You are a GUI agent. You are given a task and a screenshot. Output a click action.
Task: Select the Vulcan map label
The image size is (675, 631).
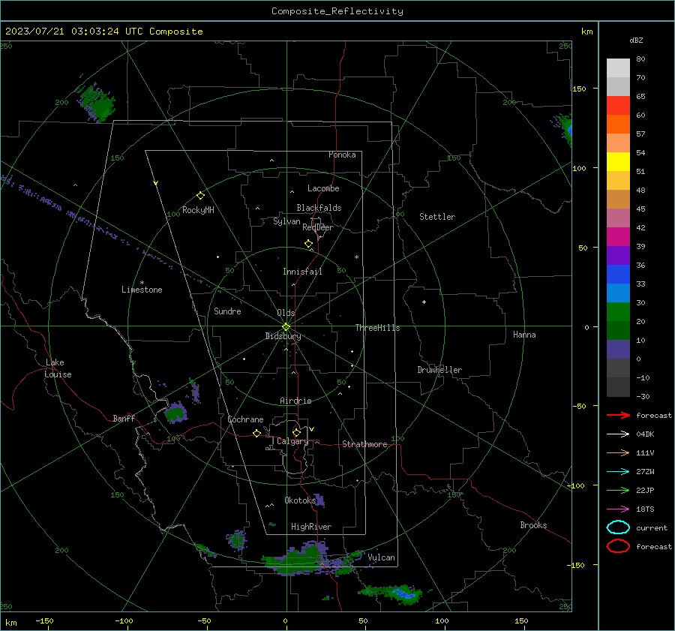pos(381,557)
